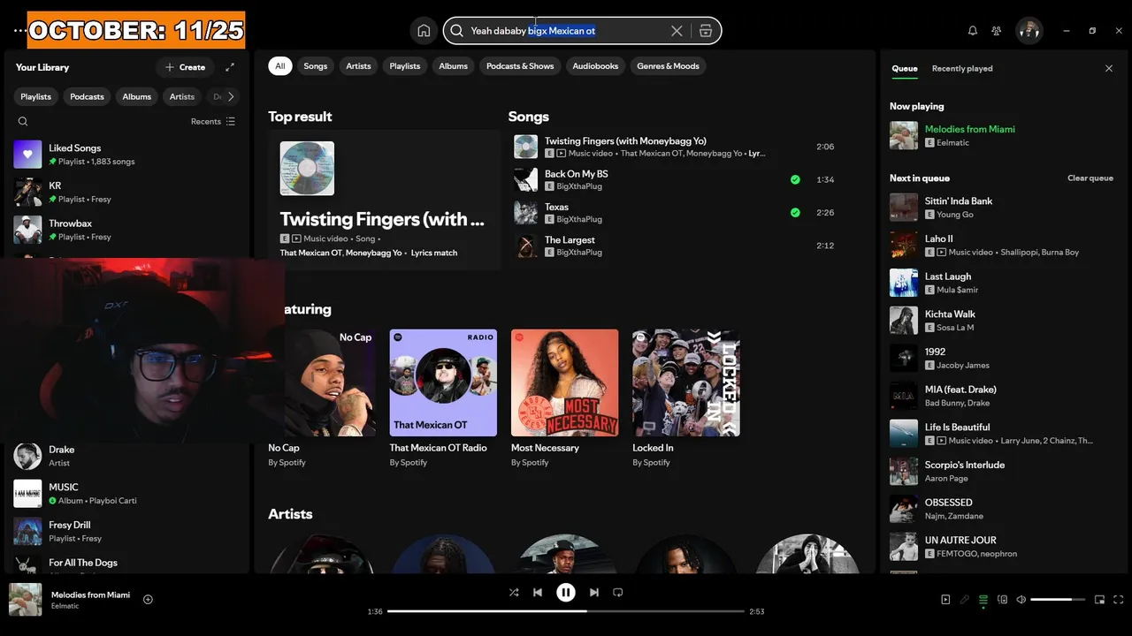This screenshot has height=636, width=1132.
Task: Select Podcasts & Shows filter chip
Action: point(520,66)
